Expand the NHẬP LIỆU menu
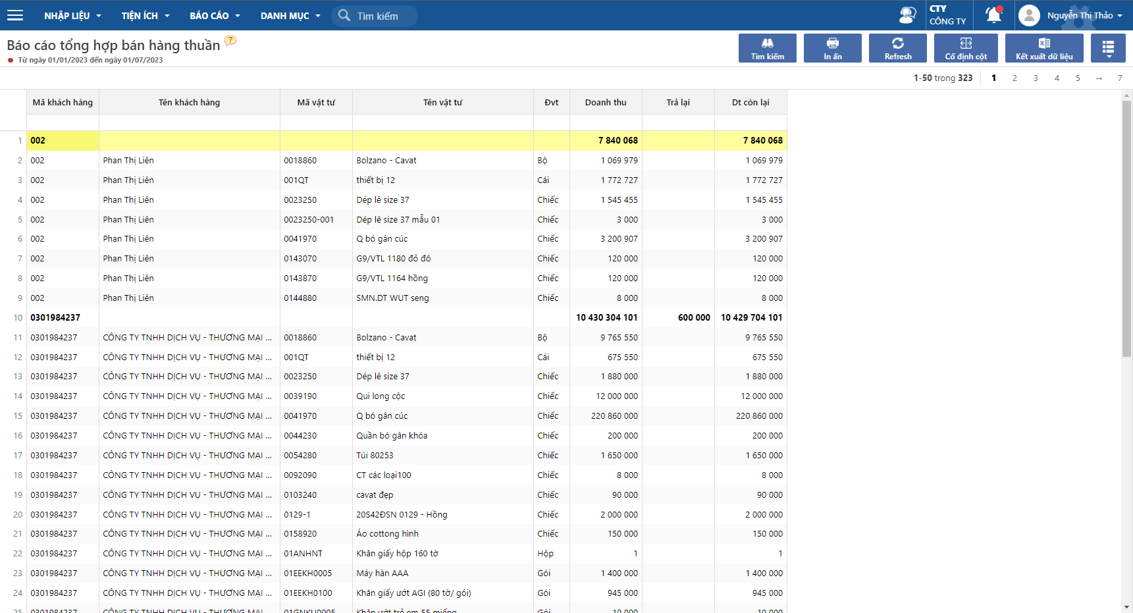Viewport: 1133px width, 613px height. (x=72, y=15)
